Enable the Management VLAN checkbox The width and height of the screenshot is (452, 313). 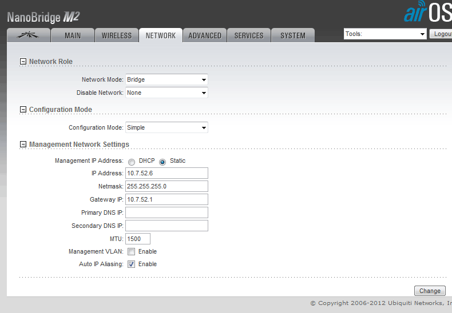[x=132, y=252]
